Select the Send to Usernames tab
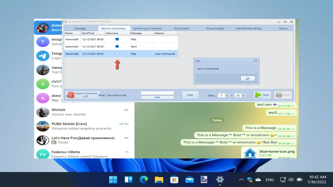 [113, 28]
